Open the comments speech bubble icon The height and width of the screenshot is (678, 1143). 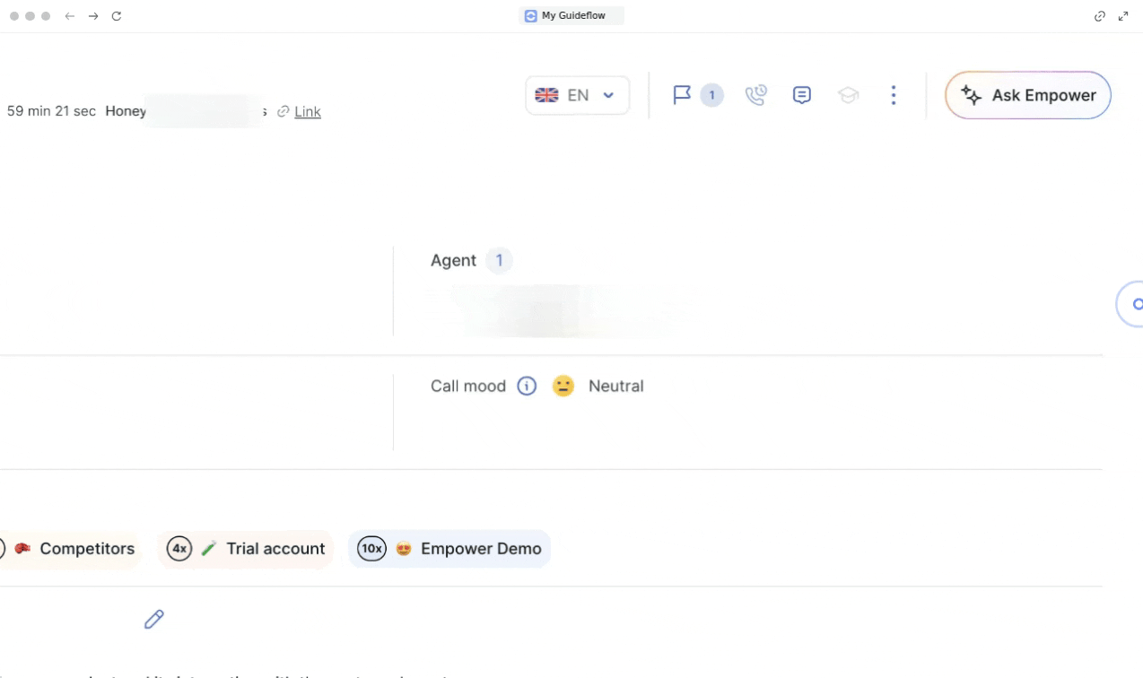(x=802, y=95)
